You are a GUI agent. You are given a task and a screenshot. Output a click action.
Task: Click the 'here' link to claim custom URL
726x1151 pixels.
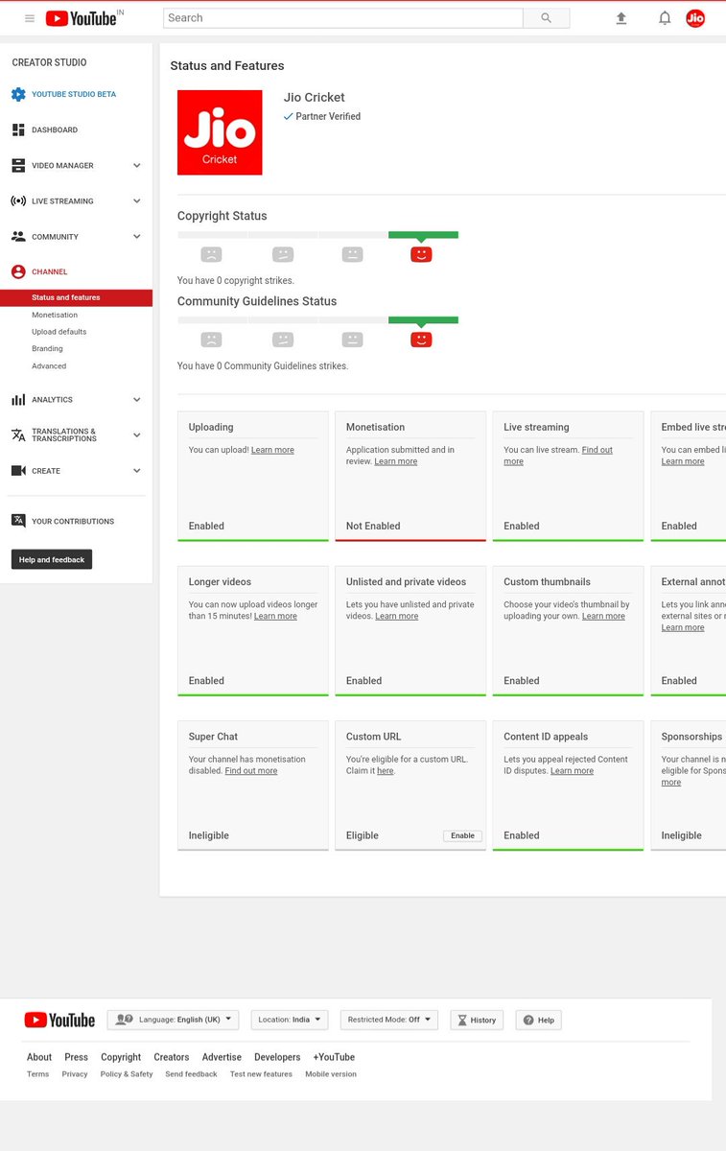[x=386, y=770]
